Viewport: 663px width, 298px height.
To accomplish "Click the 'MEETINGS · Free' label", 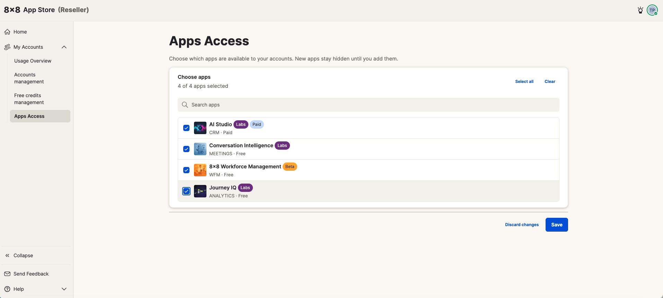I will [x=227, y=153].
